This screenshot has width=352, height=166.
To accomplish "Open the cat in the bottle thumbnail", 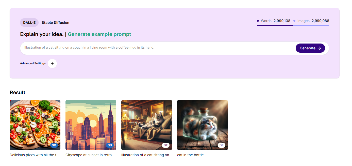I will pyautogui.click(x=203, y=125).
